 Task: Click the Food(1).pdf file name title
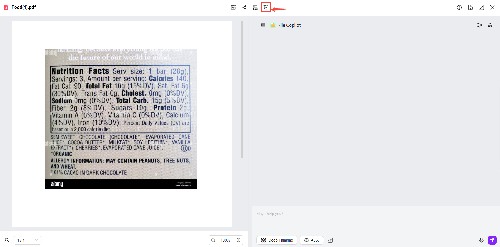pyautogui.click(x=24, y=7)
